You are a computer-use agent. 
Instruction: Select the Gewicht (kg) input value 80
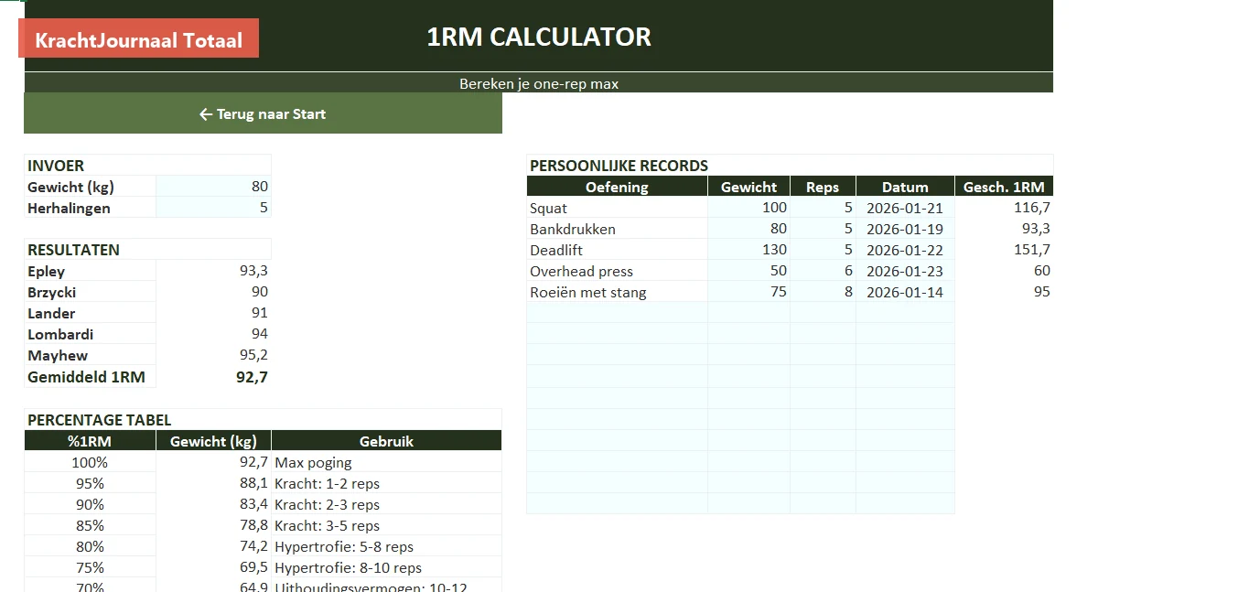click(x=213, y=187)
